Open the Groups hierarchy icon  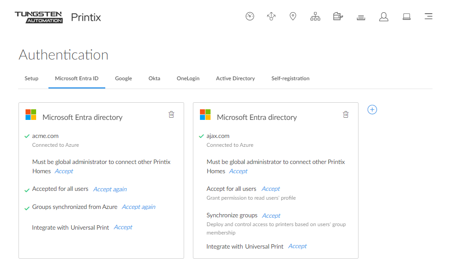pyautogui.click(x=315, y=17)
